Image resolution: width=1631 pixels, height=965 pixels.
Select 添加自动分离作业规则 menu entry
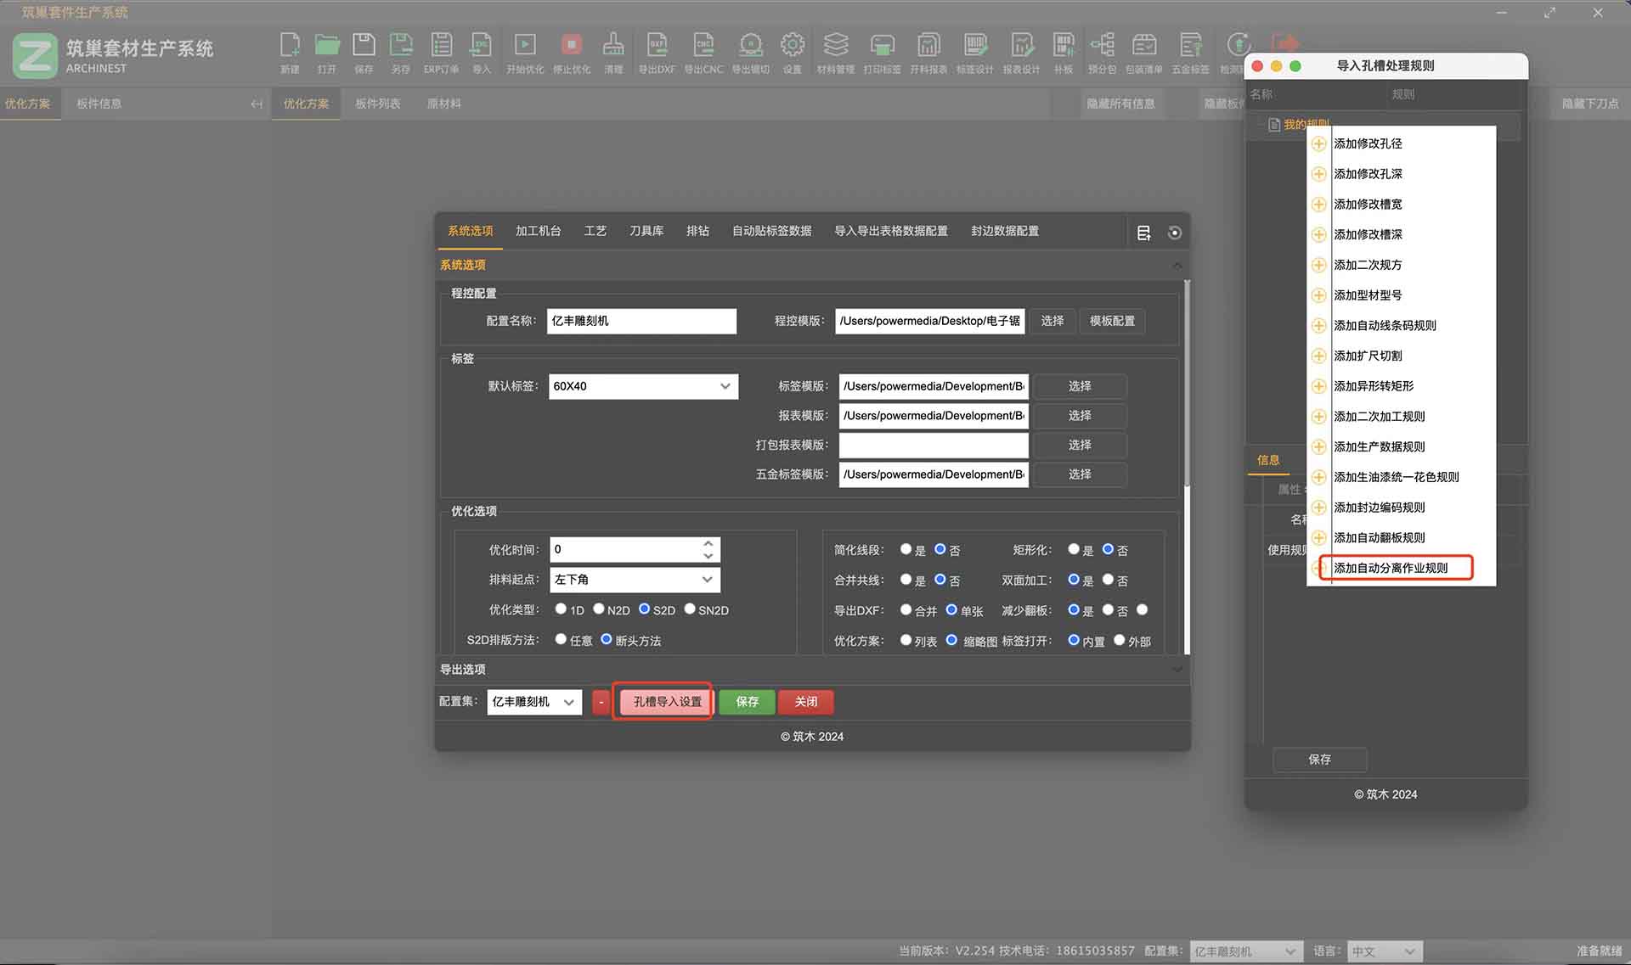pos(1390,568)
